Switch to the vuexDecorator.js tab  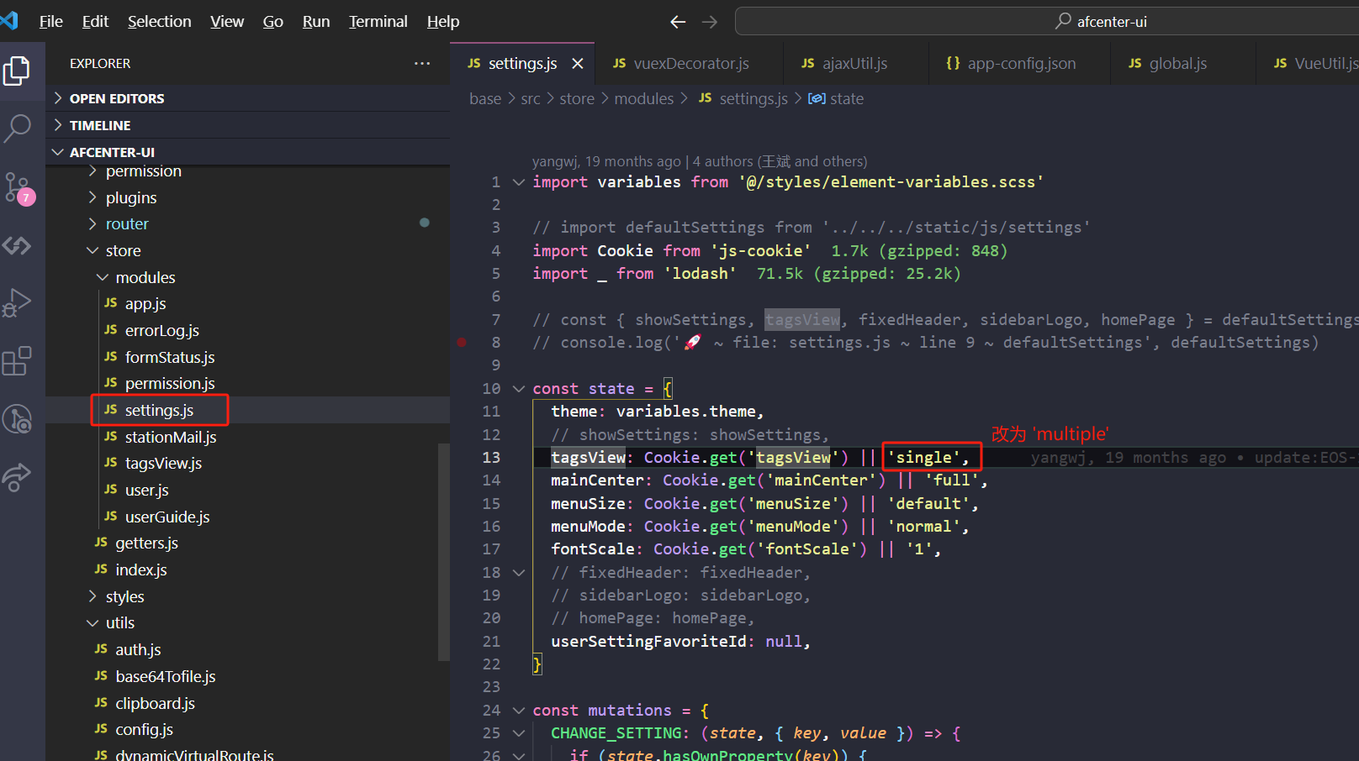tap(689, 64)
